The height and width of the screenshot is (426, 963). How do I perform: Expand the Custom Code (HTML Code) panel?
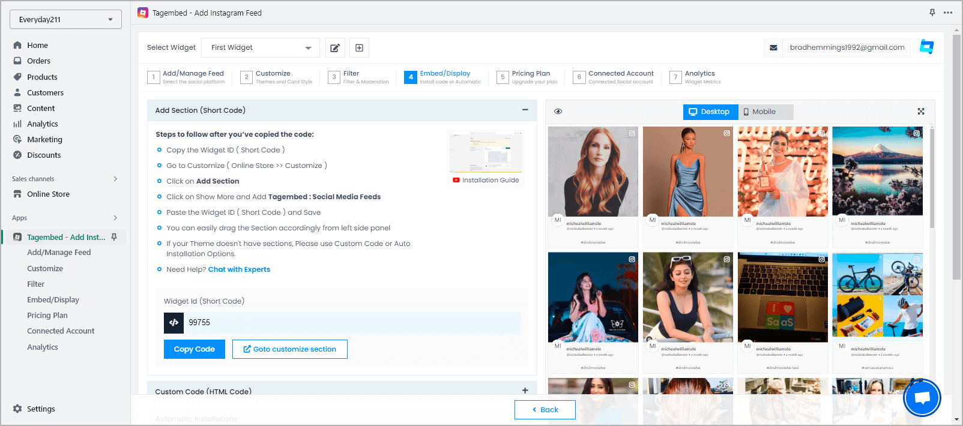(525, 391)
